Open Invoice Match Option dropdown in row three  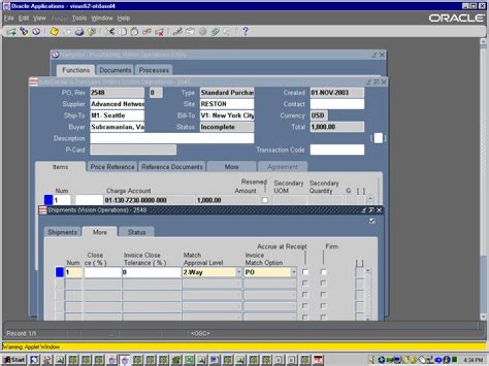(x=293, y=295)
